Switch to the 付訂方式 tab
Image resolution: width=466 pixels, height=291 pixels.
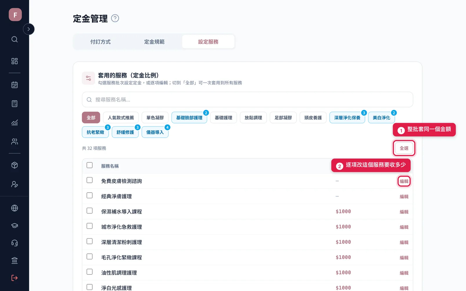[x=100, y=42]
